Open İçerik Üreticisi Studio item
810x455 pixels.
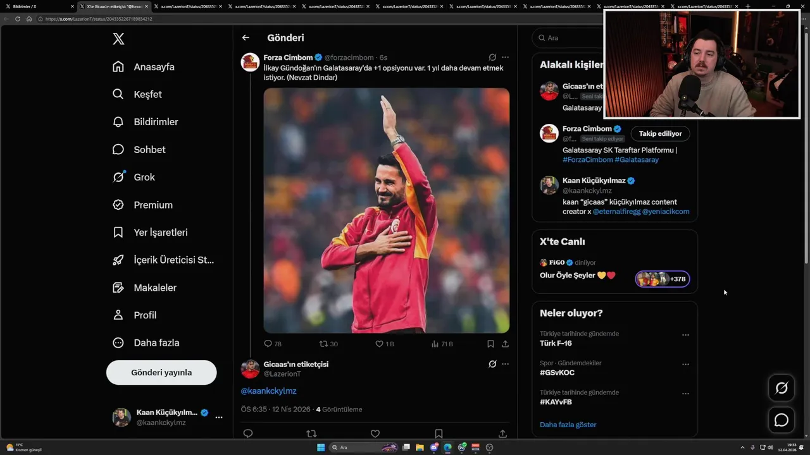click(163, 260)
